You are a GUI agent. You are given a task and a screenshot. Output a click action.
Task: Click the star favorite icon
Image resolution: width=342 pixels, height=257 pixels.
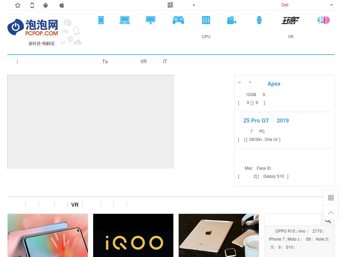[18, 5]
